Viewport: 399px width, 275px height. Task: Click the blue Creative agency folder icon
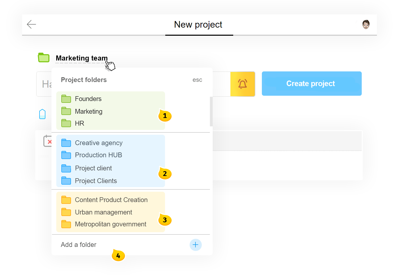(66, 143)
